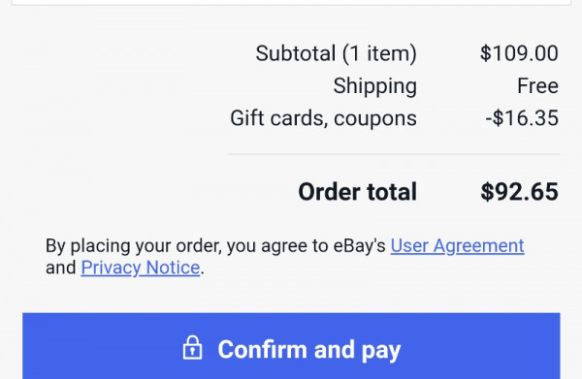Open the Privacy Notice link

pos(141,268)
